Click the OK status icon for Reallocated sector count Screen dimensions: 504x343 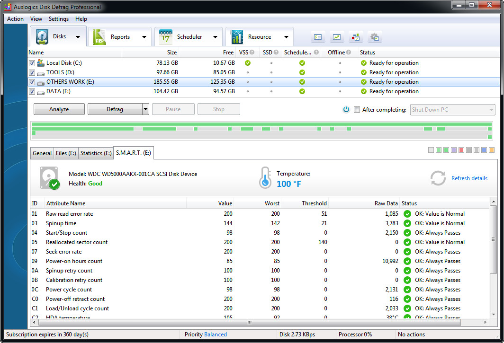(x=407, y=242)
